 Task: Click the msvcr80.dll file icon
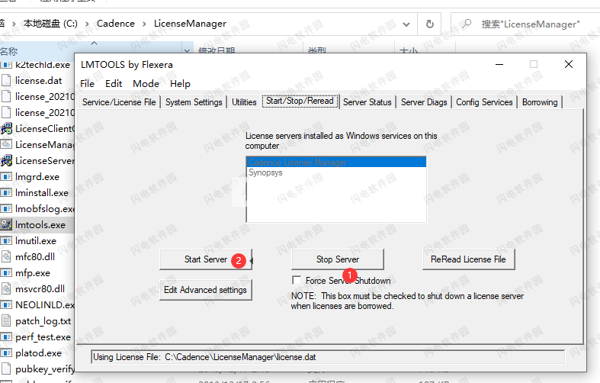click(6, 289)
